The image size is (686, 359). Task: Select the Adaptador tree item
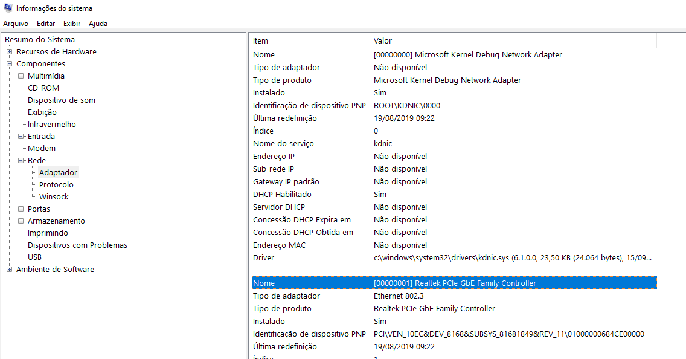(58, 172)
